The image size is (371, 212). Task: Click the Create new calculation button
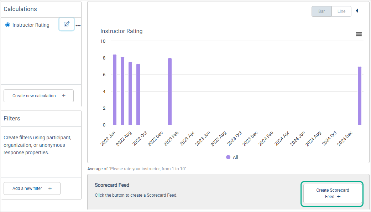[x=38, y=96]
